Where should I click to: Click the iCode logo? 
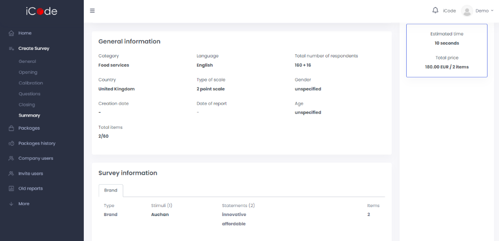(41, 11)
